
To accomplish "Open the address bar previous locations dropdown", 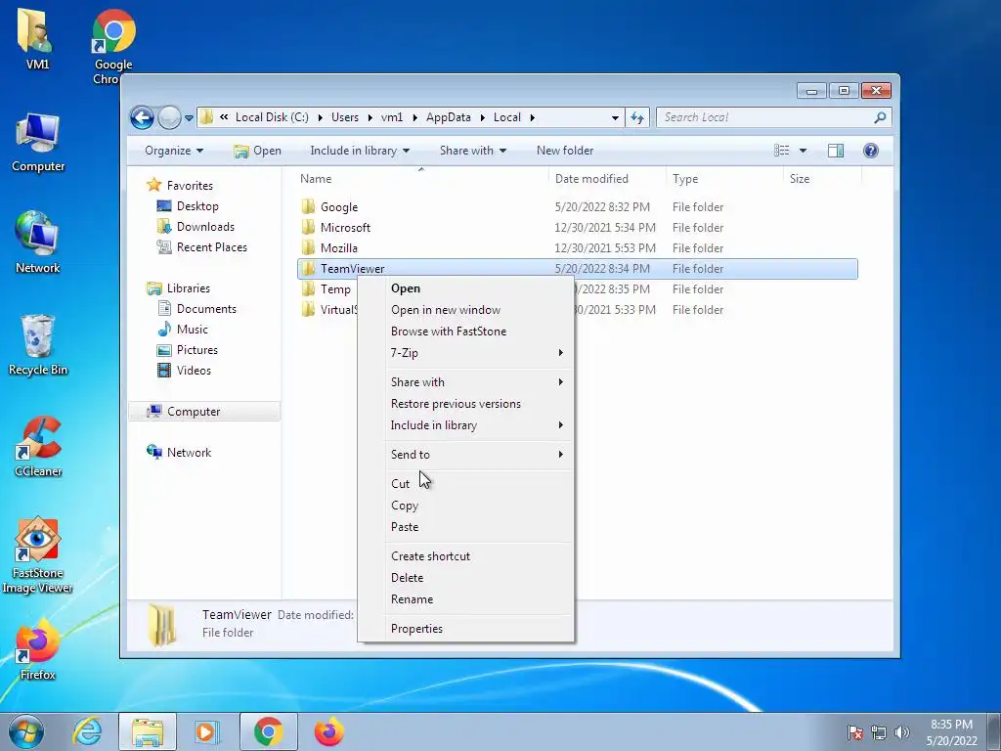I will coord(615,118).
